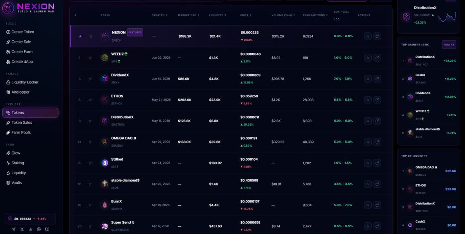Open the external link icon in the OMEGA DAO table row
The height and width of the screenshot is (234, 465).
tap(377, 142)
